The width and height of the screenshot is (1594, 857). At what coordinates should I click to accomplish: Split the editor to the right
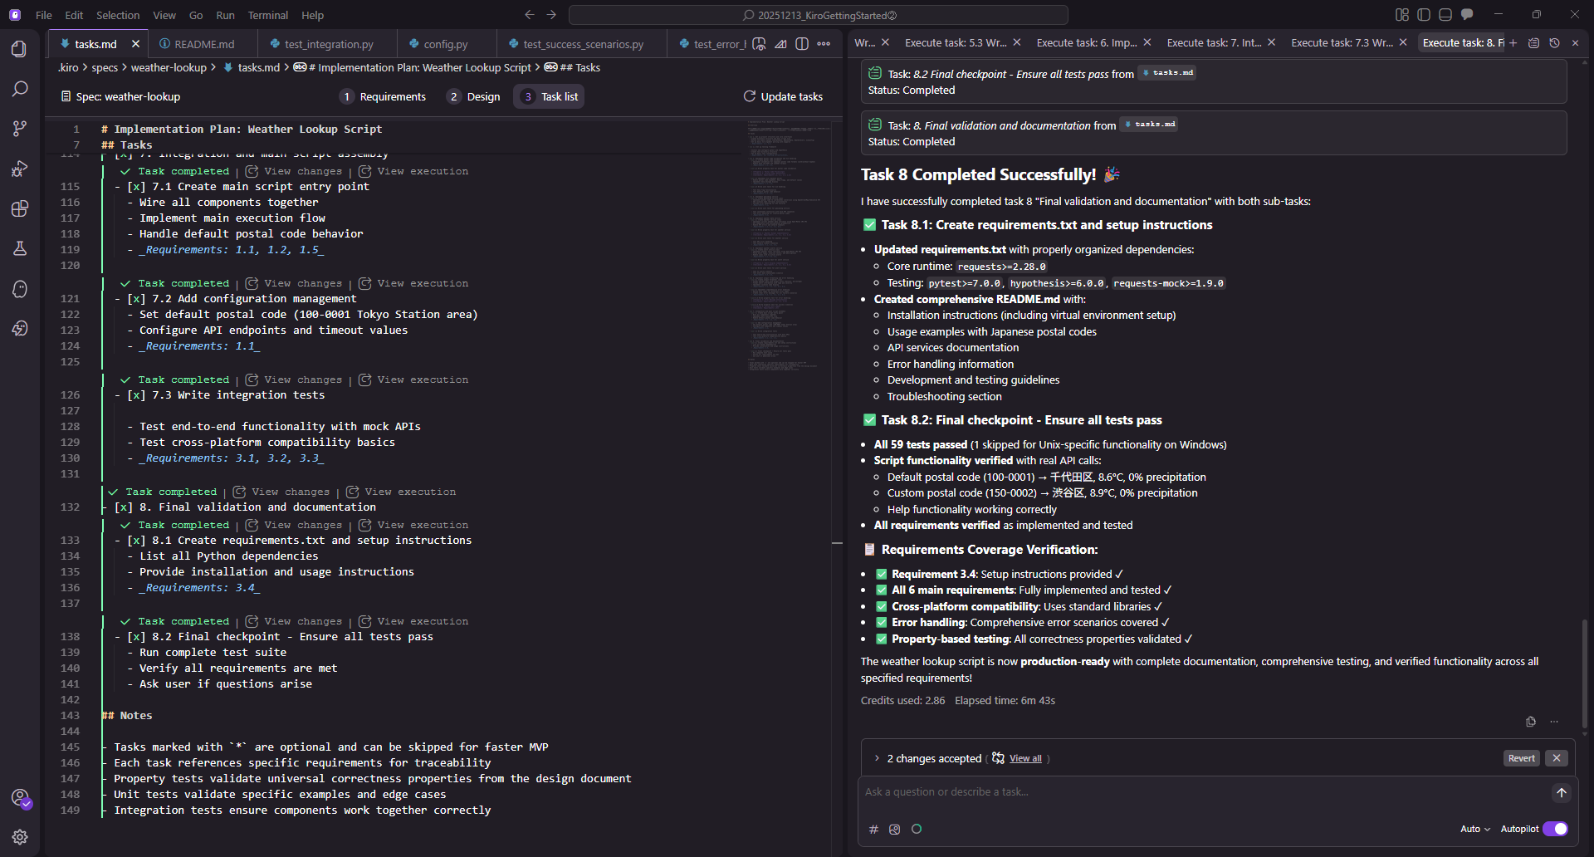802,44
